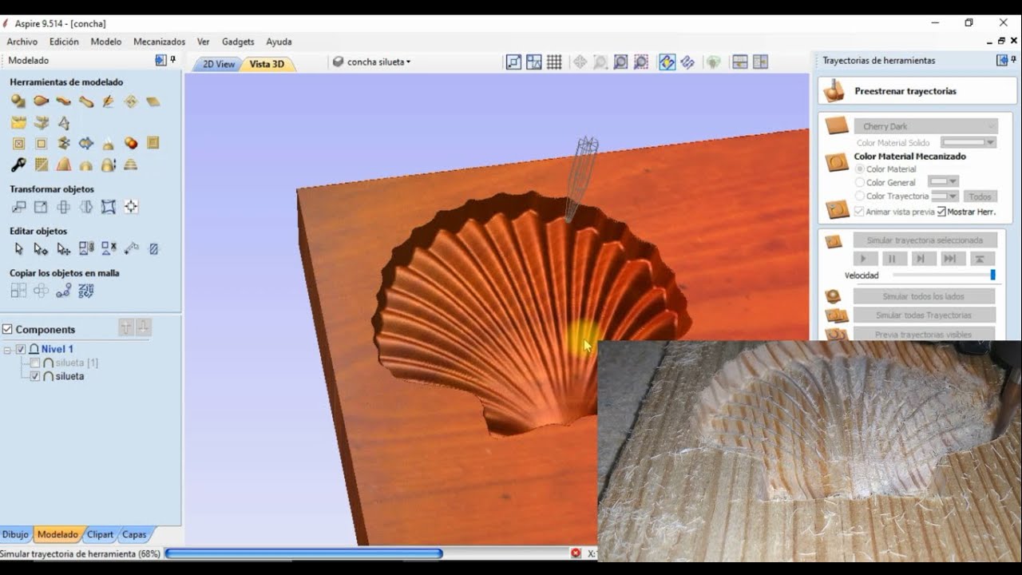Viewport: 1022px width, 575px height.
Task: Open the Capas tab
Action: pyautogui.click(x=134, y=534)
